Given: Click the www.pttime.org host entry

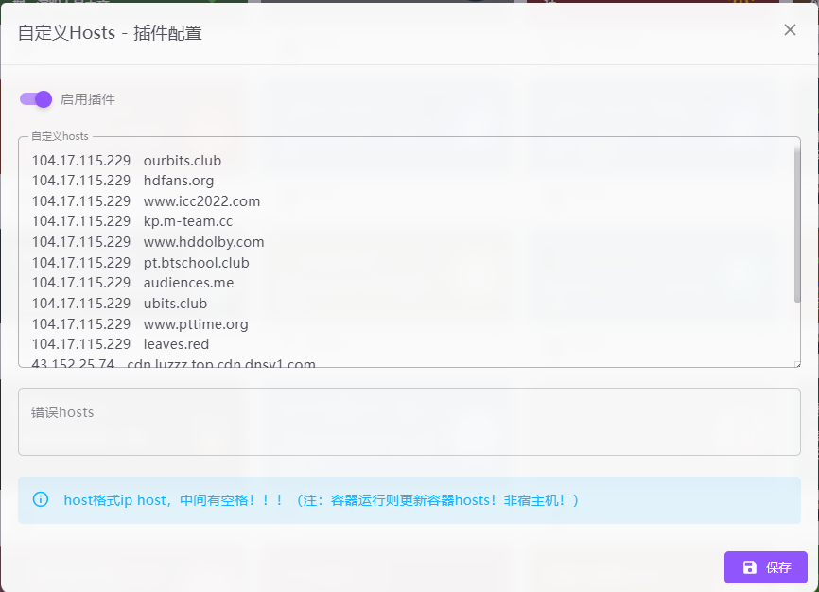Looking at the screenshot, I should 196,324.
